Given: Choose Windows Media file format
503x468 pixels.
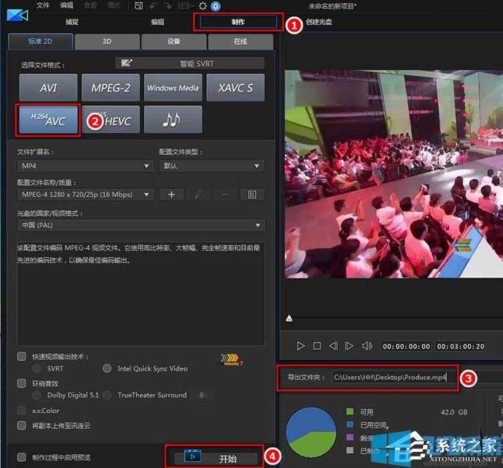Looking at the screenshot, I should [173, 88].
